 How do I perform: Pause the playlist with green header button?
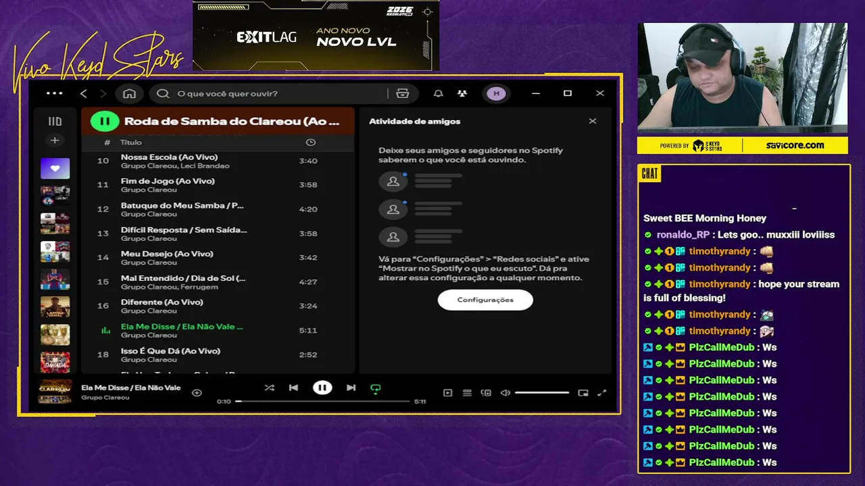click(105, 122)
